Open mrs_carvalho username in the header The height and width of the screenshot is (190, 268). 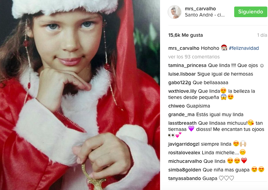(200, 9)
